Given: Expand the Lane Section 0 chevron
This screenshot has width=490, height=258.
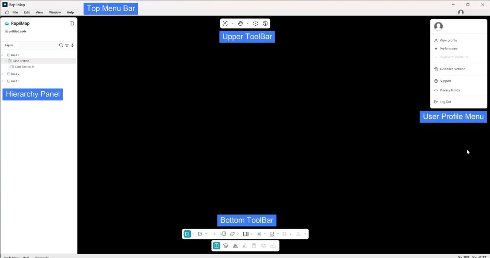Looking at the screenshot, I should coord(9,67).
